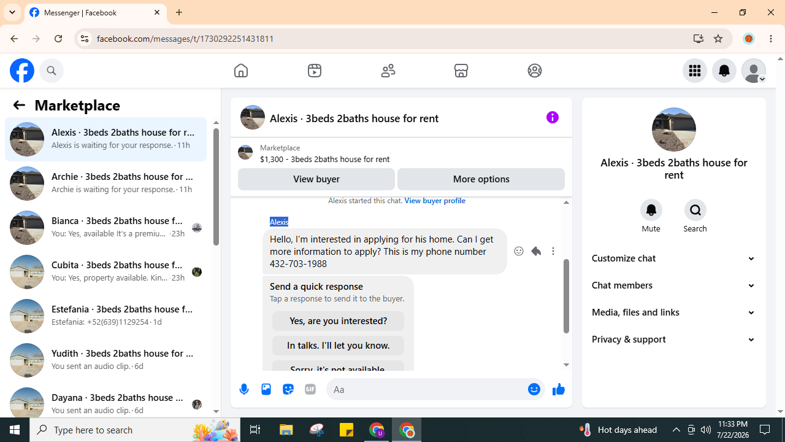Open a new browser tab
The image size is (785, 442).
pyautogui.click(x=179, y=12)
